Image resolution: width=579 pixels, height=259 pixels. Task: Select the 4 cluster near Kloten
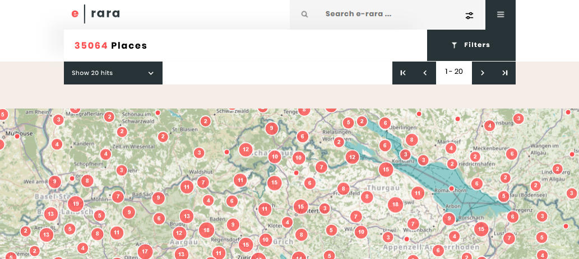(287, 222)
